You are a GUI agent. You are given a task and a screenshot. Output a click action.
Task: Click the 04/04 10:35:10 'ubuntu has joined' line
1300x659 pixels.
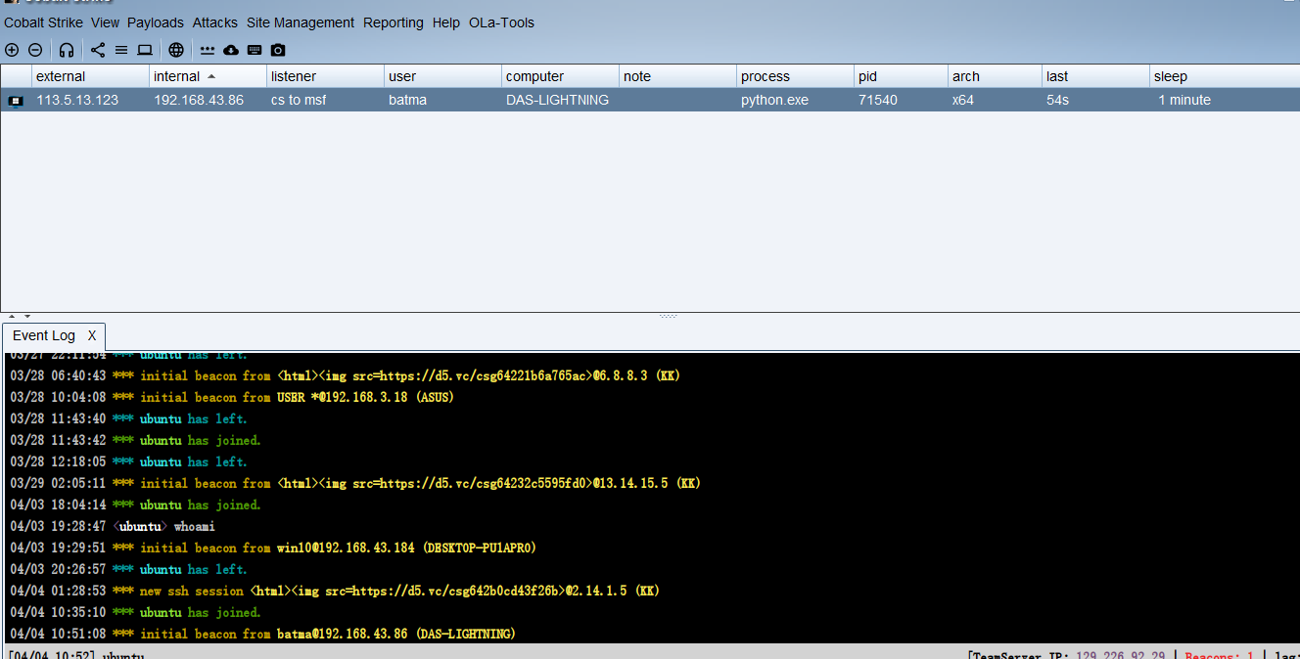coord(135,612)
